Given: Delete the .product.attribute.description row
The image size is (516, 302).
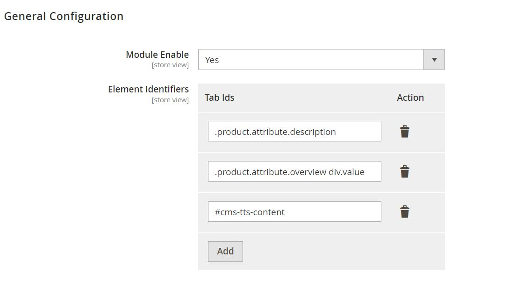Looking at the screenshot, I should [405, 132].
